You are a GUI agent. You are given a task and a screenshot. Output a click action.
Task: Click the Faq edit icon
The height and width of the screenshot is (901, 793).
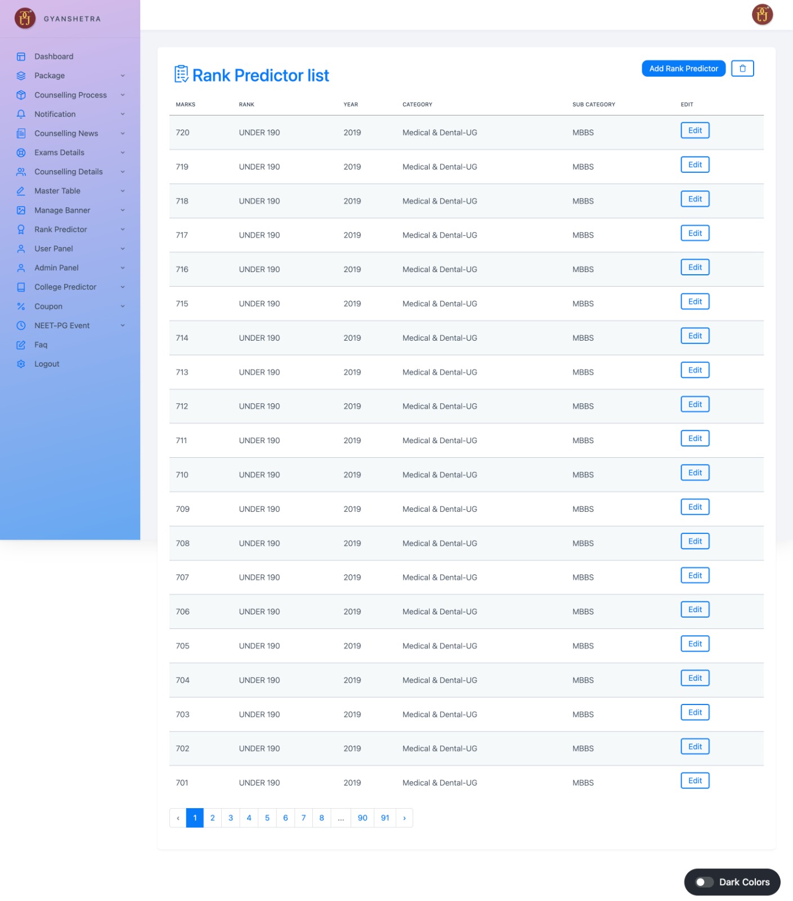[x=21, y=345]
